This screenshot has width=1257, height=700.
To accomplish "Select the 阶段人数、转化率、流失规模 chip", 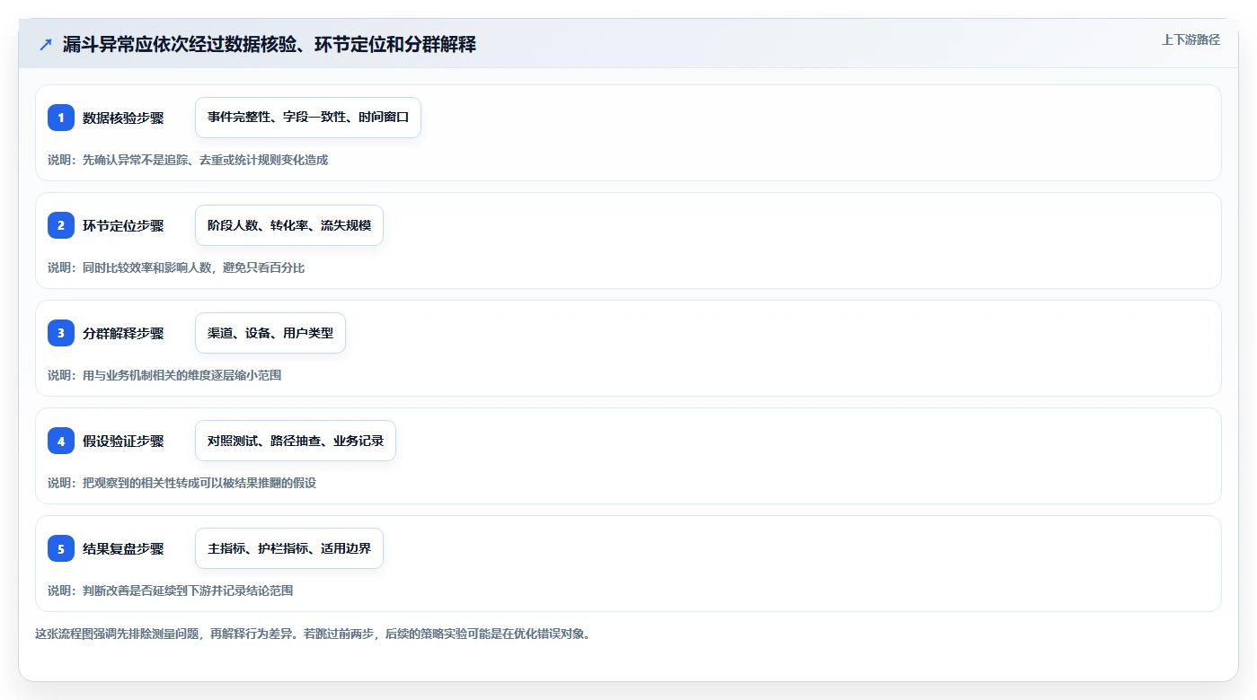I will [x=289, y=225].
